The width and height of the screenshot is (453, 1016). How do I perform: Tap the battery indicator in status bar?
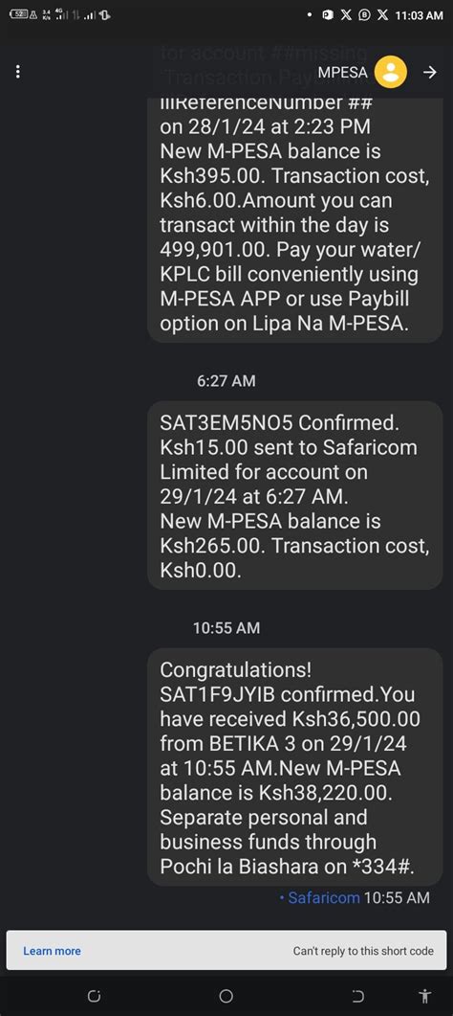pos(19,14)
